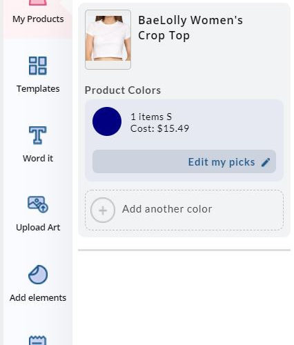294x345 pixels.
Task: Select the Templates label in the sidebar
Action: tap(38, 89)
